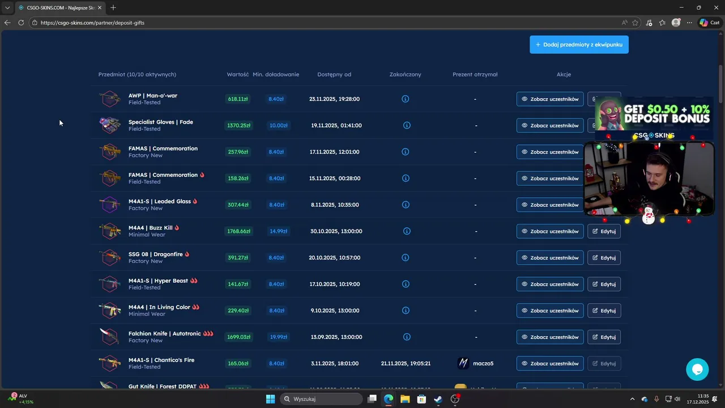Open the Windows Start menu

270,399
